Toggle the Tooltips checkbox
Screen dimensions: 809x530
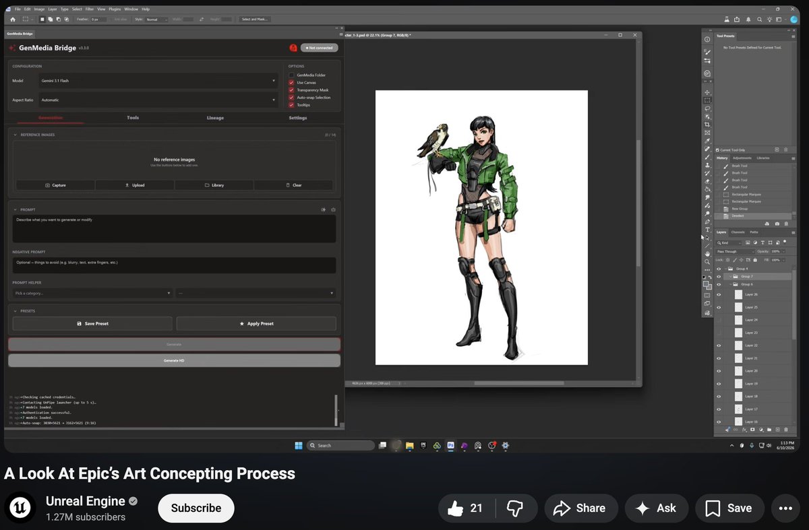point(291,105)
